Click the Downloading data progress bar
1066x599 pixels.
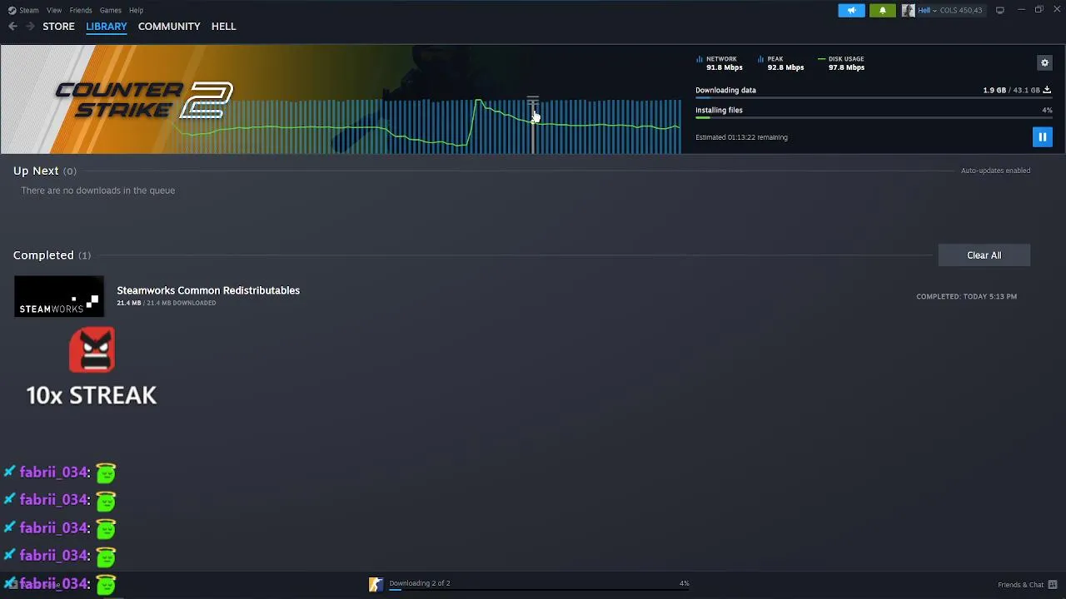(x=874, y=98)
